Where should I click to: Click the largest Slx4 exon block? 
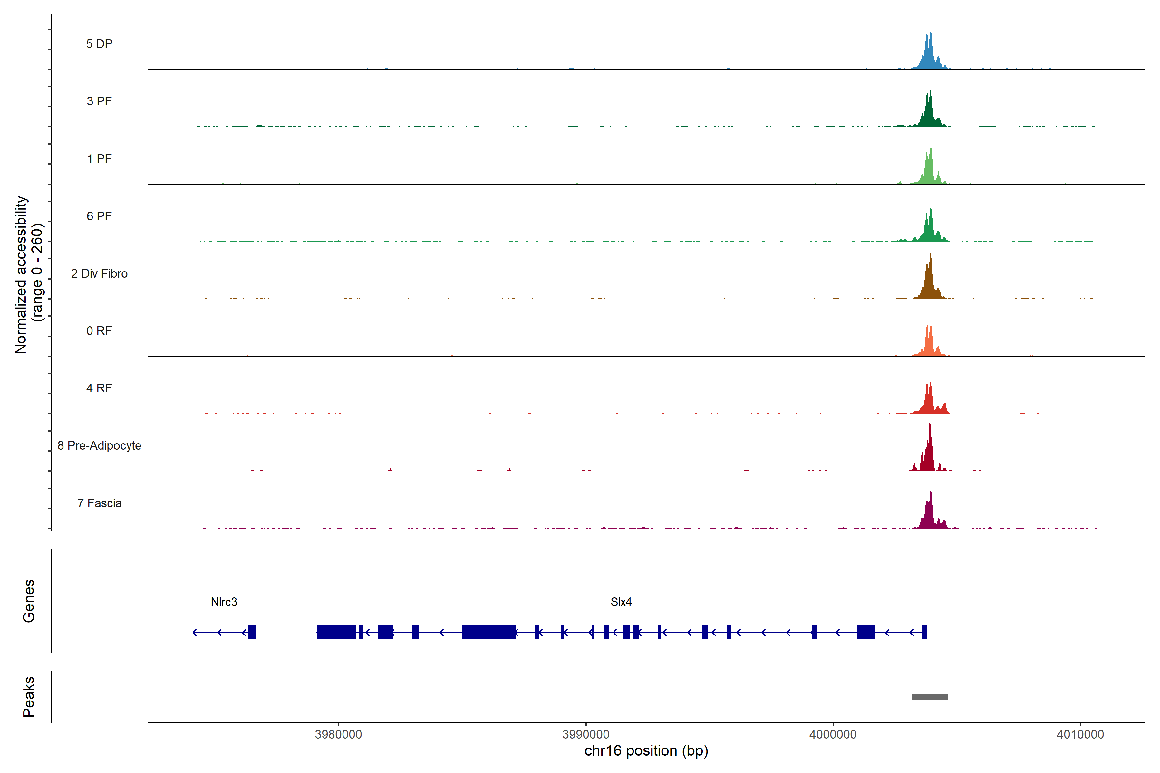pos(489,632)
